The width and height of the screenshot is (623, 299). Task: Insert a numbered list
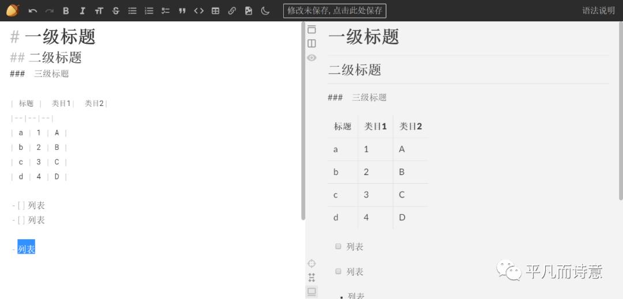click(x=149, y=11)
